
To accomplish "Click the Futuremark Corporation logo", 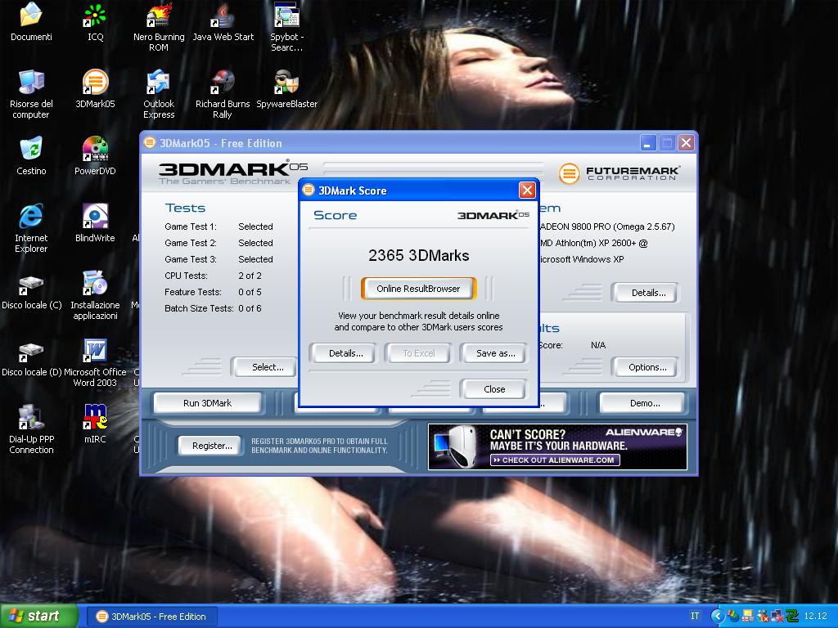I will pyautogui.click(x=619, y=173).
